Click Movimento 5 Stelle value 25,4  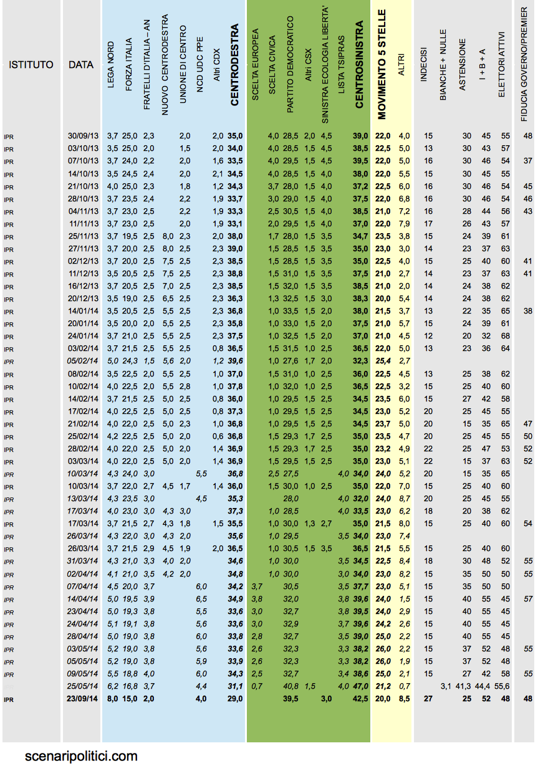pos(383,362)
